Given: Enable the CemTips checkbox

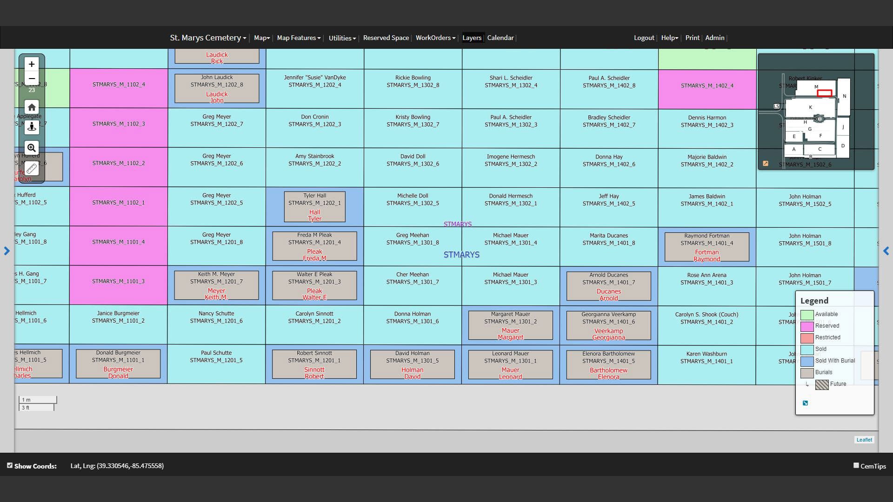Looking at the screenshot, I should (x=856, y=465).
